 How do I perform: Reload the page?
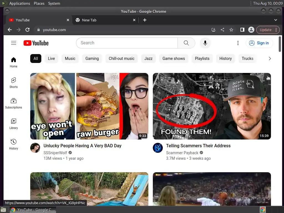27,30
